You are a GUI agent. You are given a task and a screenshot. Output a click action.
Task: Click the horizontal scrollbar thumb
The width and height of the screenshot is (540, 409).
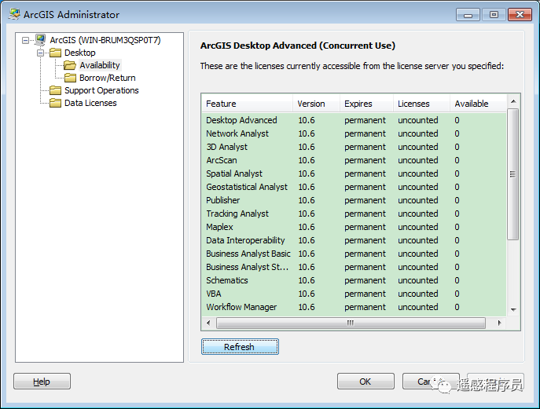(351, 323)
